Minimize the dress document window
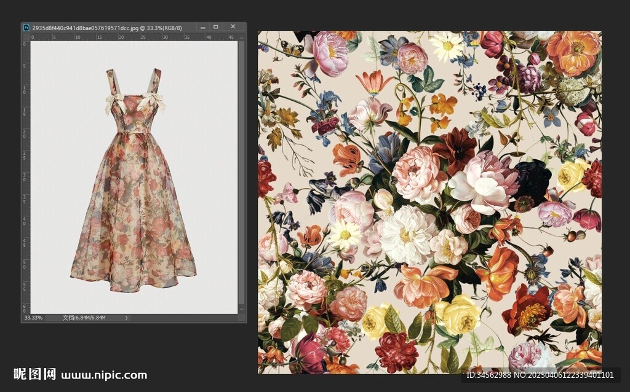Screen dimensions: 630x392 (202, 27)
